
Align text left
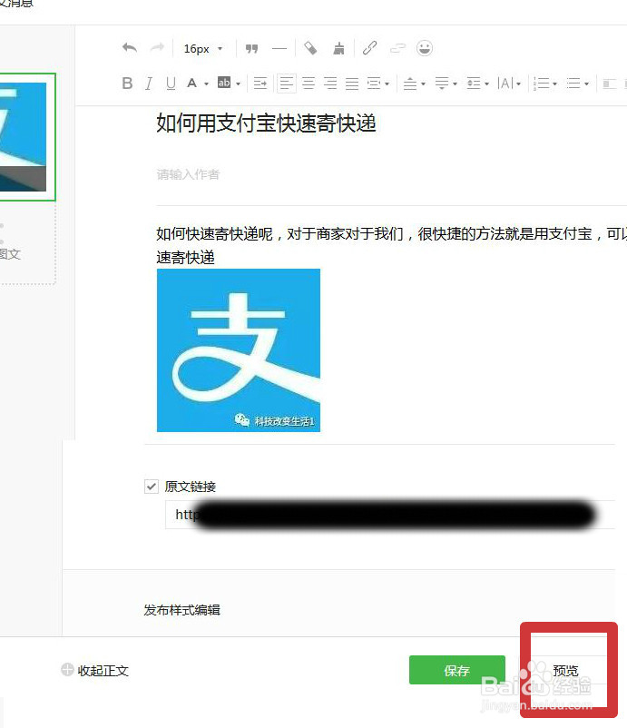[x=287, y=84]
